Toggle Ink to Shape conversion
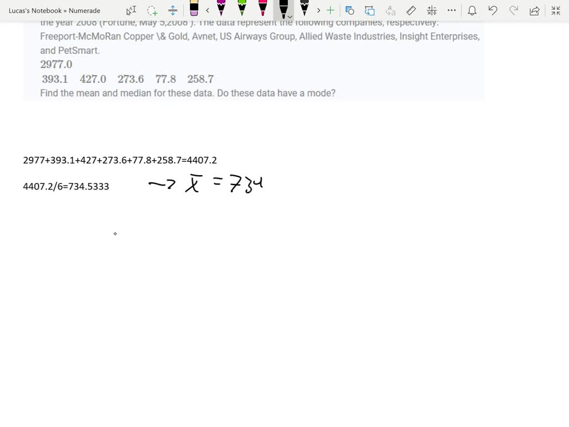 (x=370, y=11)
